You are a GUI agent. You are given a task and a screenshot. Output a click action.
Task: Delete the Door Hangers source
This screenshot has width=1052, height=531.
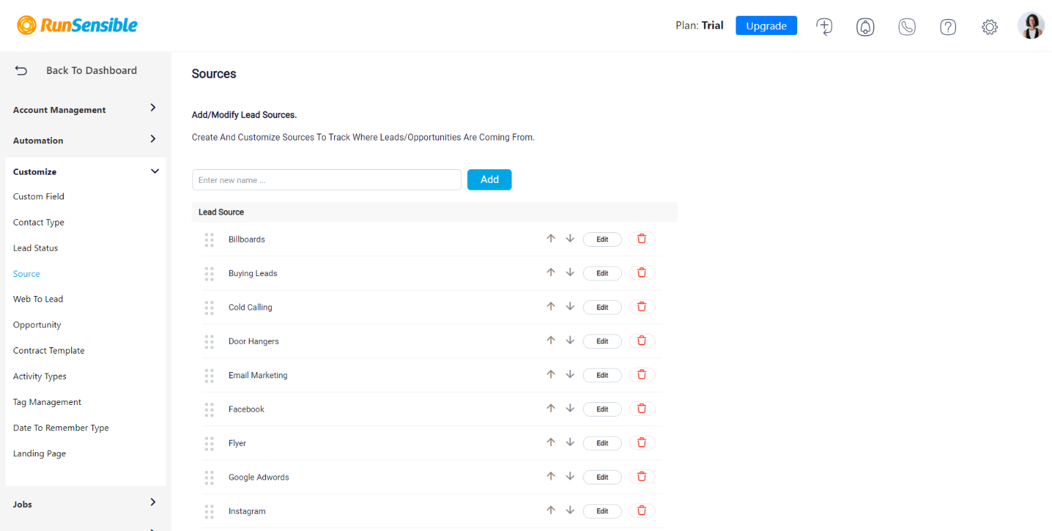[642, 341]
